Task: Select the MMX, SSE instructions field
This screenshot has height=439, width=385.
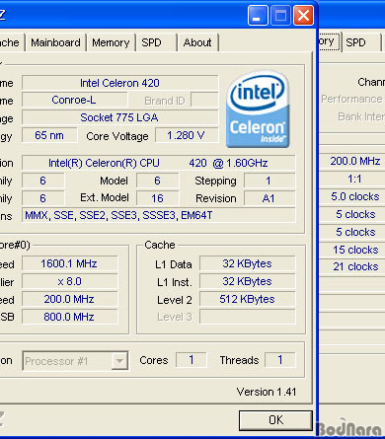Action: tap(158, 215)
